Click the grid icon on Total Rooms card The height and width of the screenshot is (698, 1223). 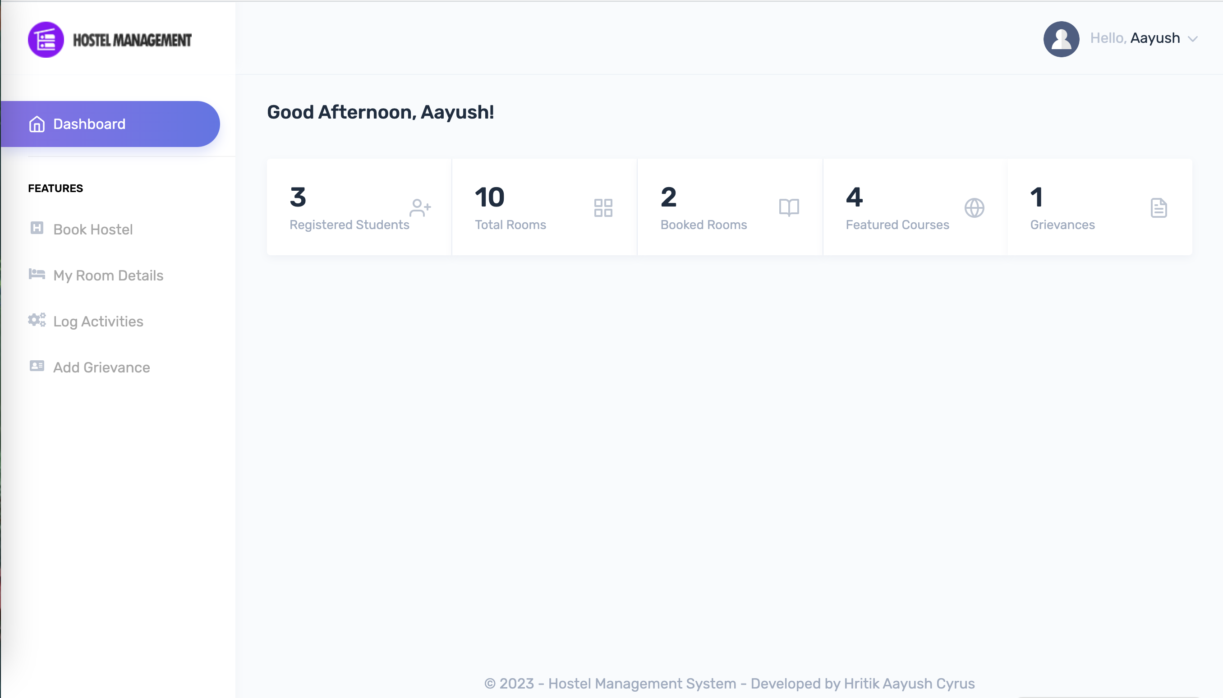(603, 207)
